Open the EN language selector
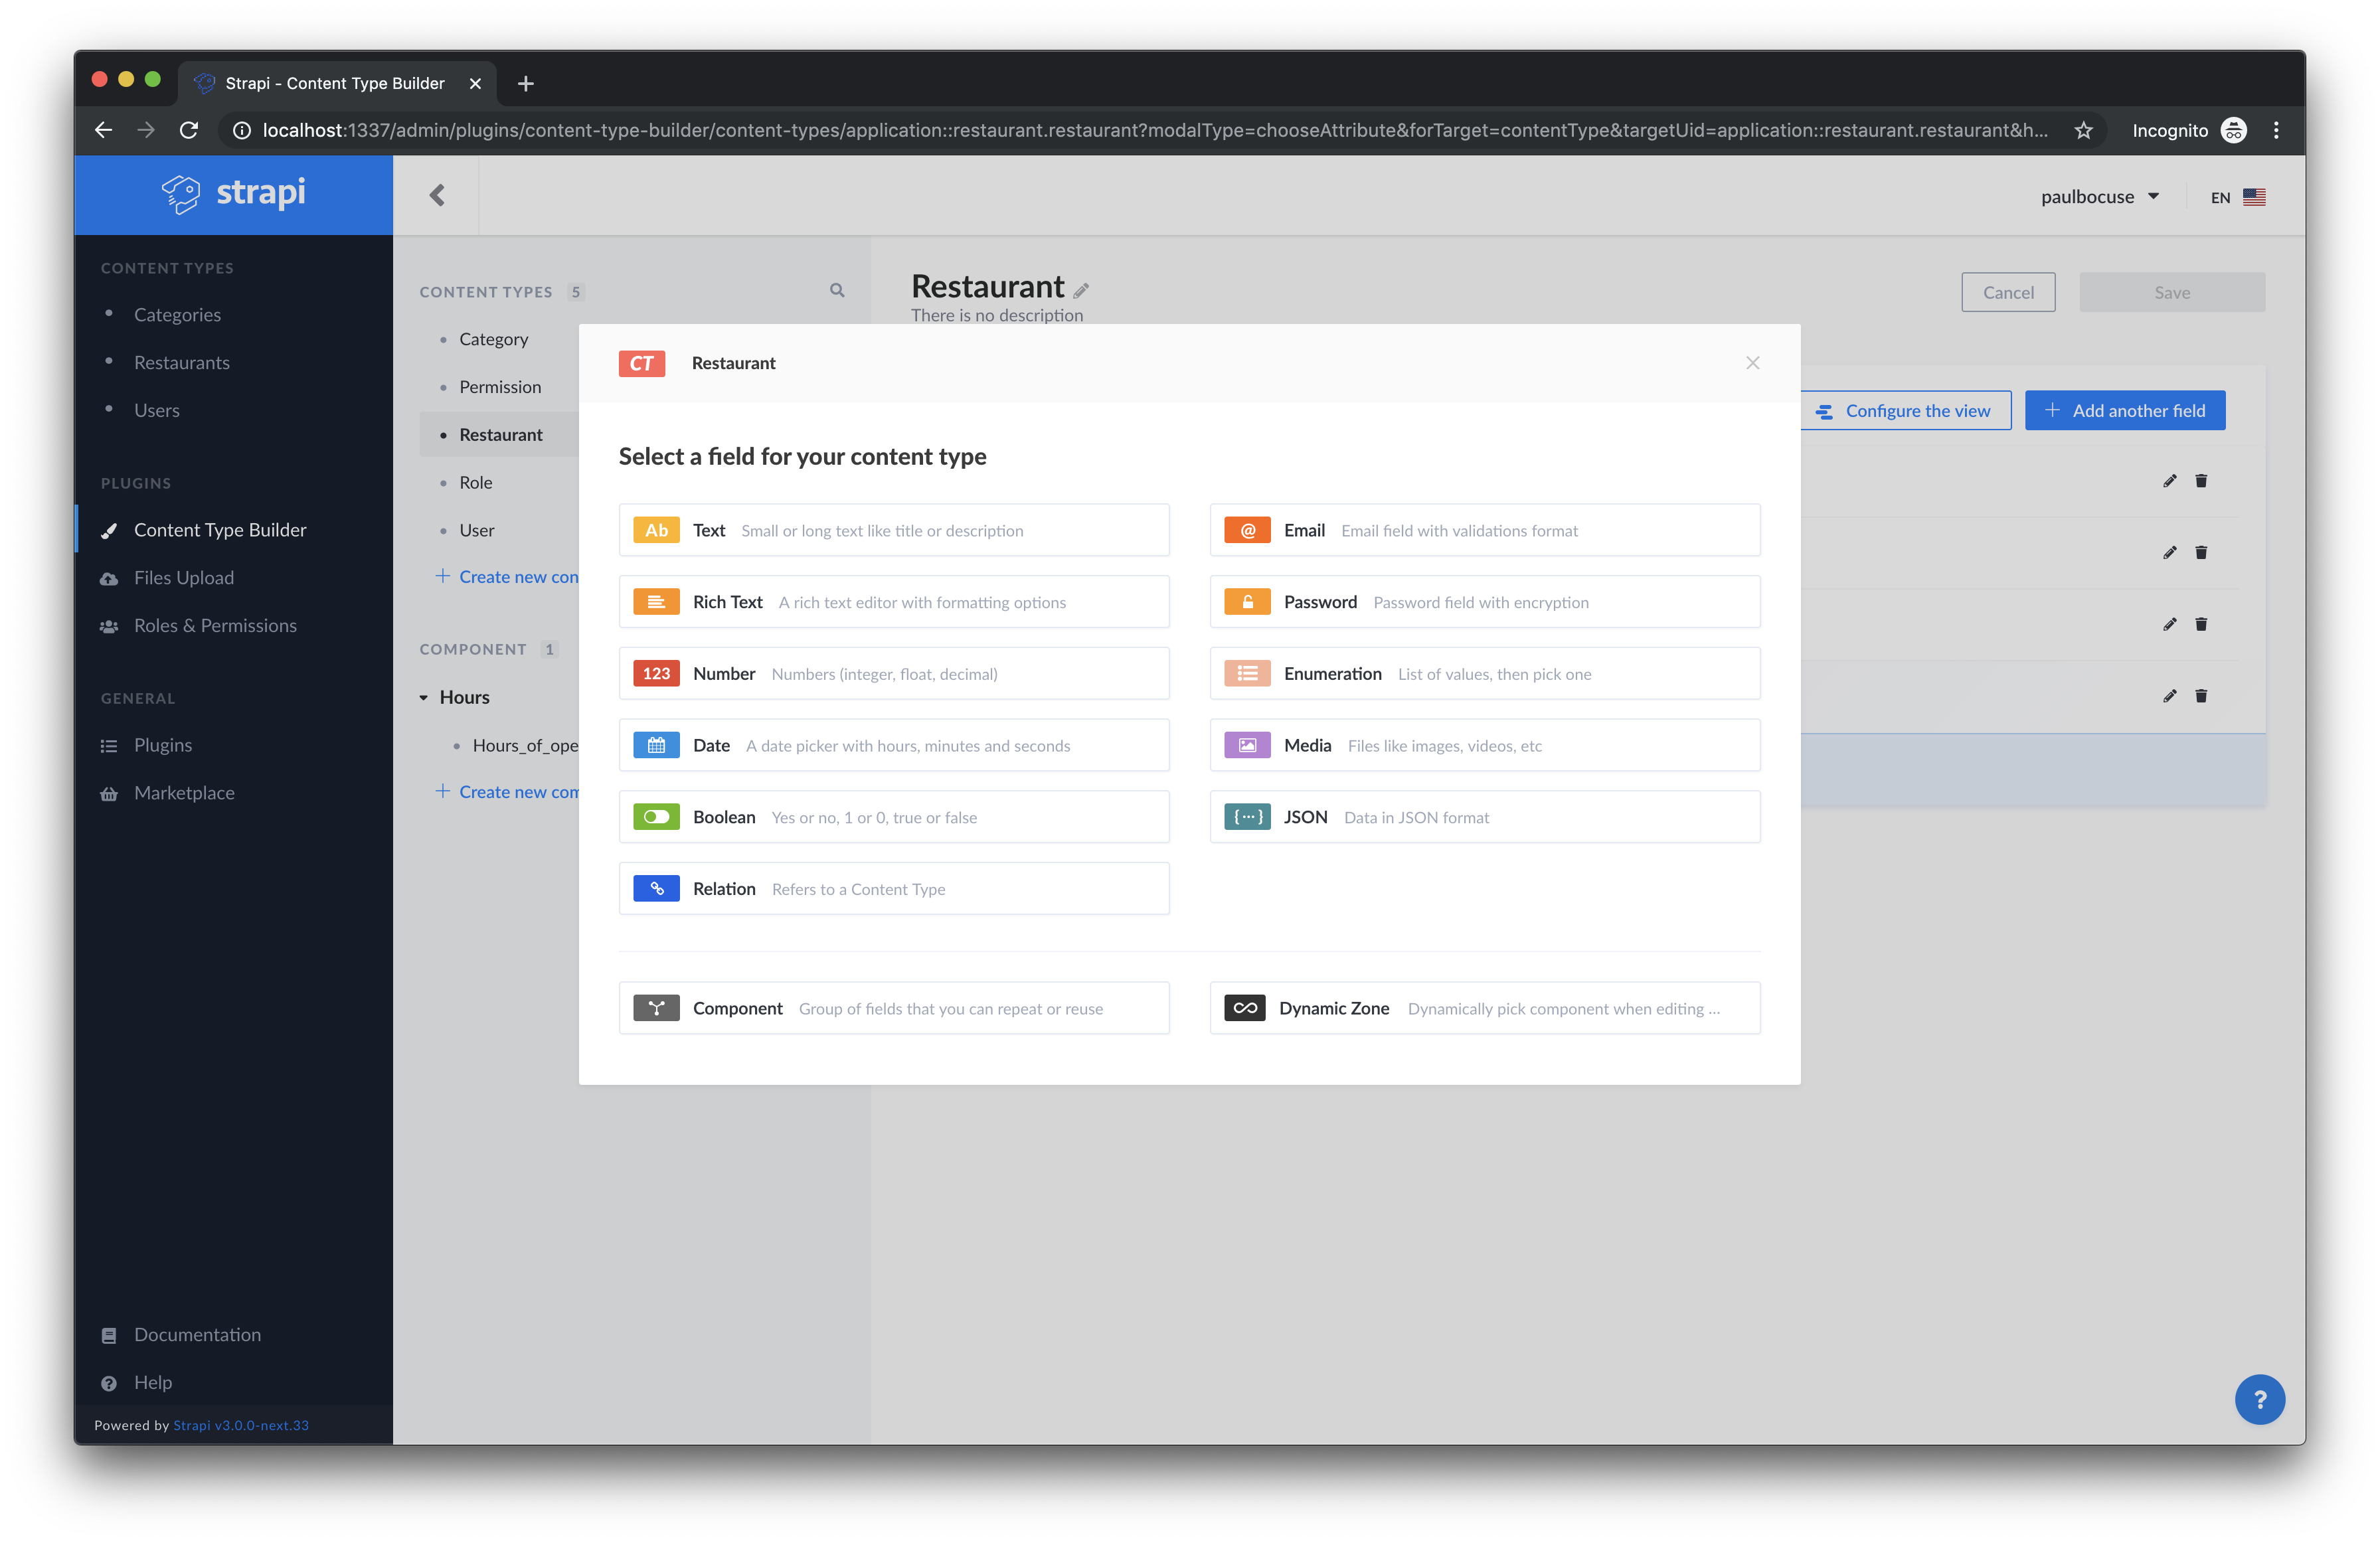This screenshot has height=1543, width=2380. [2236, 197]
